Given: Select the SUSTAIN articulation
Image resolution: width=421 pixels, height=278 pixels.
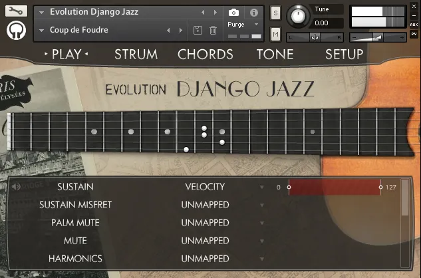Looking at the screenshot, I should click(x=75, y=187).
